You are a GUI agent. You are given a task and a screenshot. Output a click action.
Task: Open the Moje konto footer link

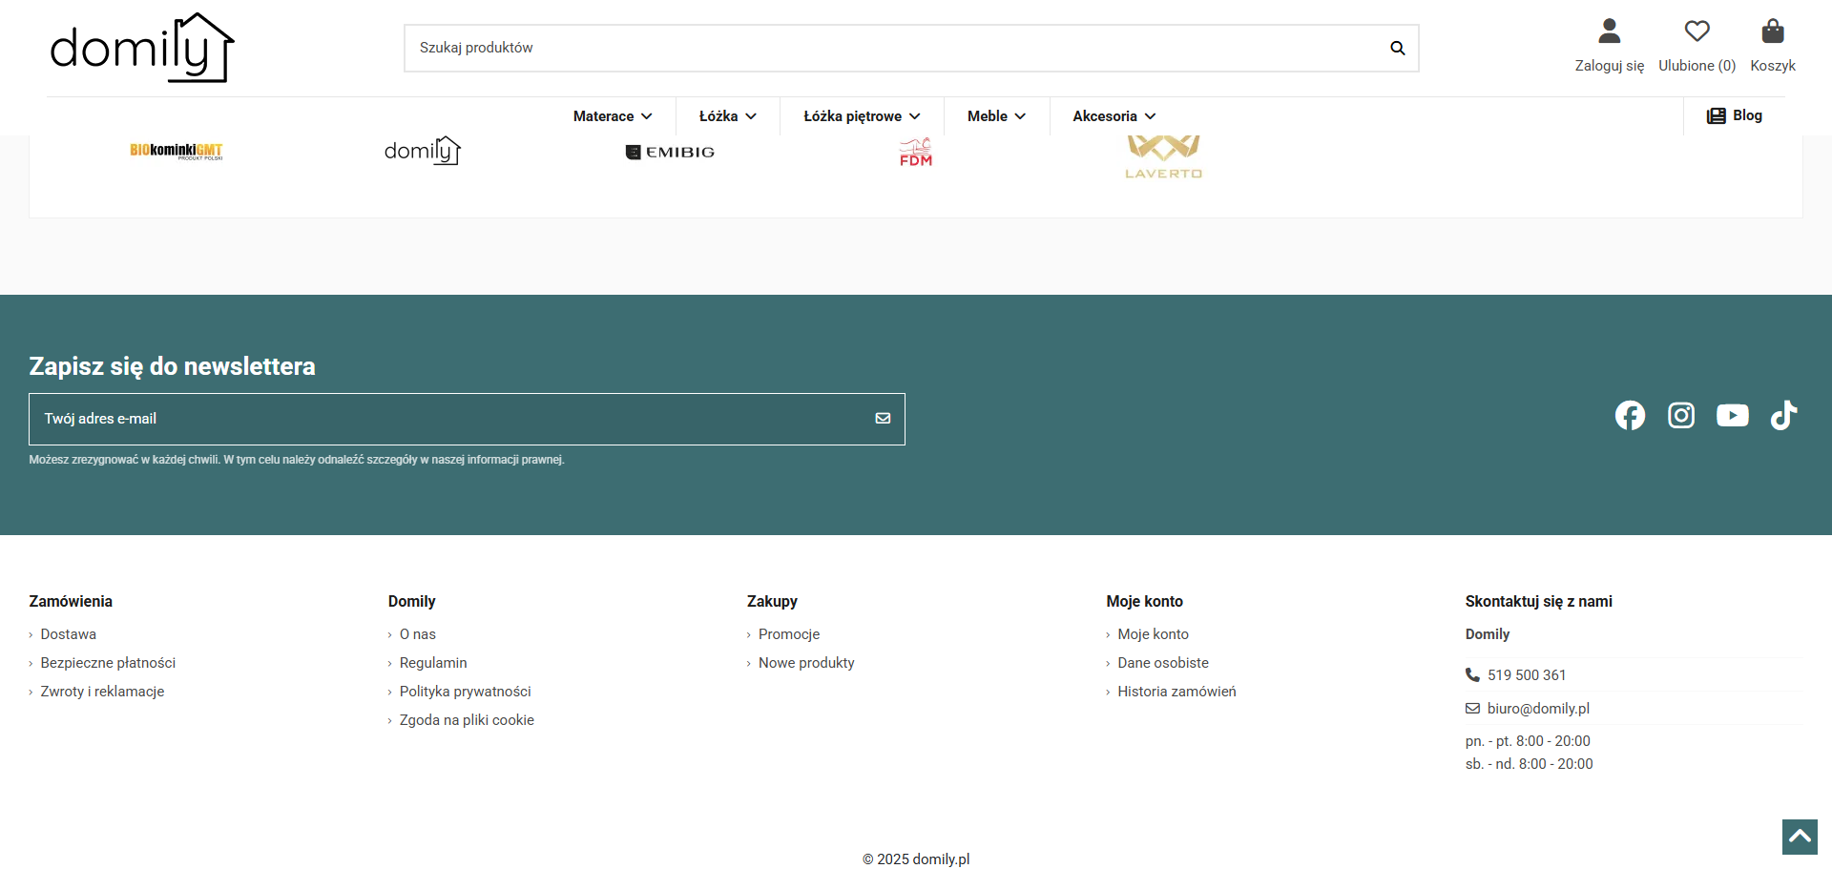pos(1154,634)
